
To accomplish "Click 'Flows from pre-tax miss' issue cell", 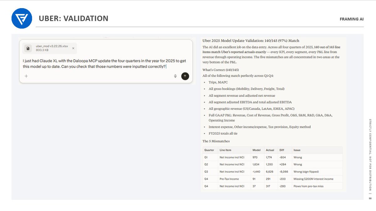I will [309, 186].
